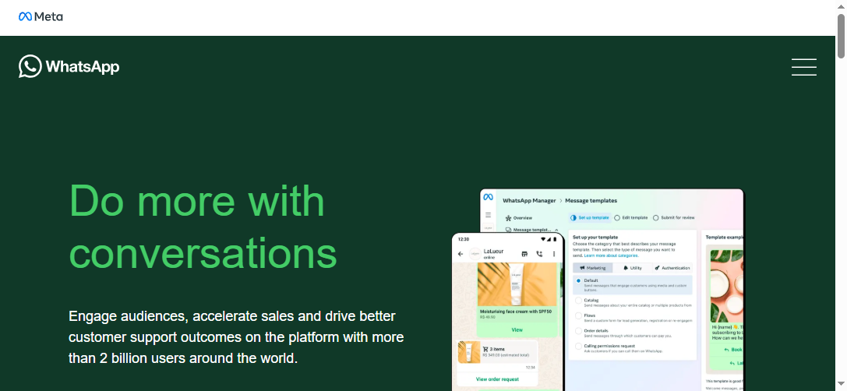The width and height of the screenshot is (847, 391).
Task: Click the phone call icon in the chat header
Action: coord(539,254)
